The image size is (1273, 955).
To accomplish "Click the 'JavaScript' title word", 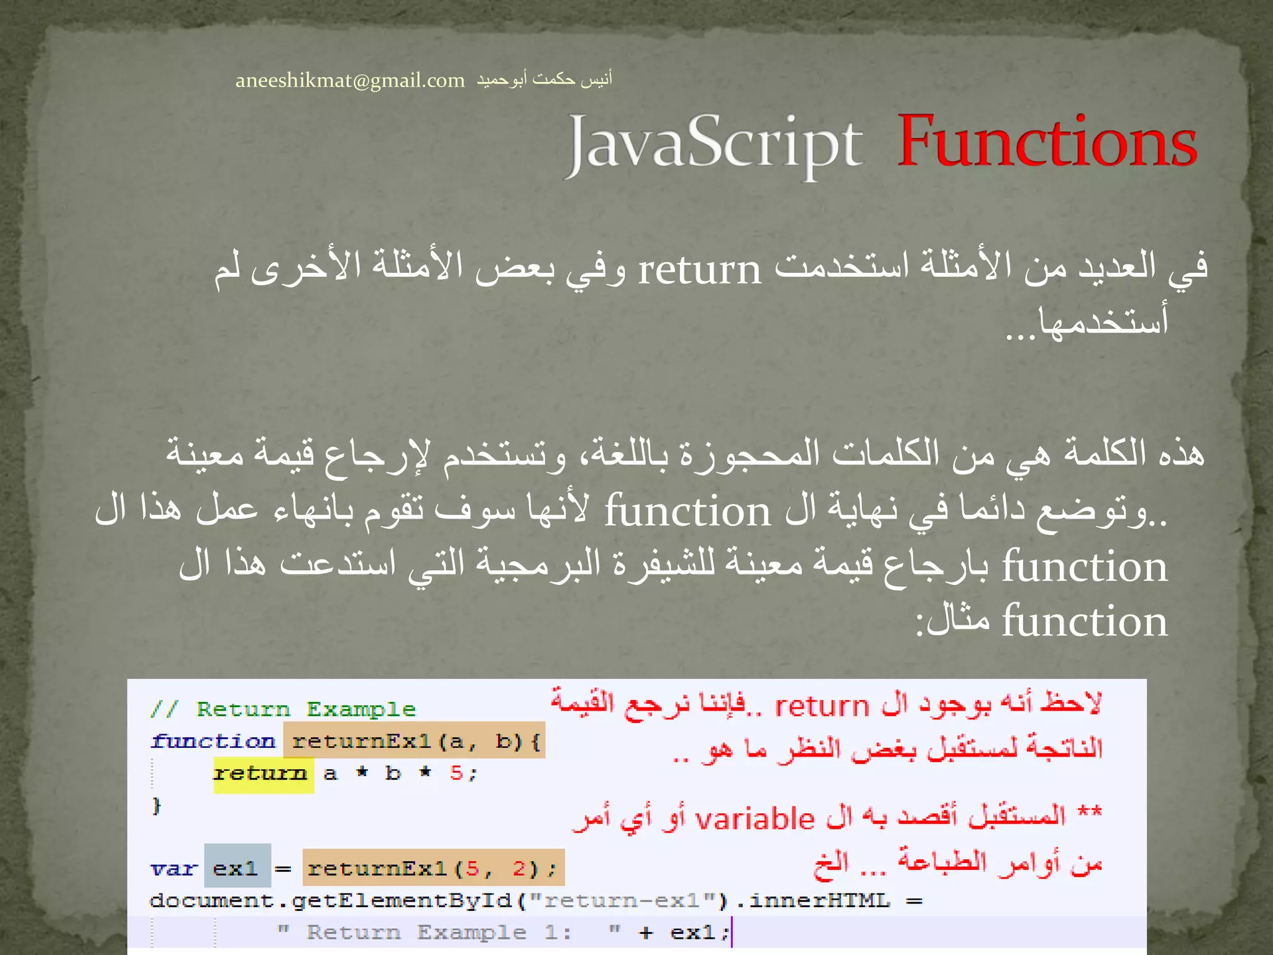I will click(x=715, y=147).
